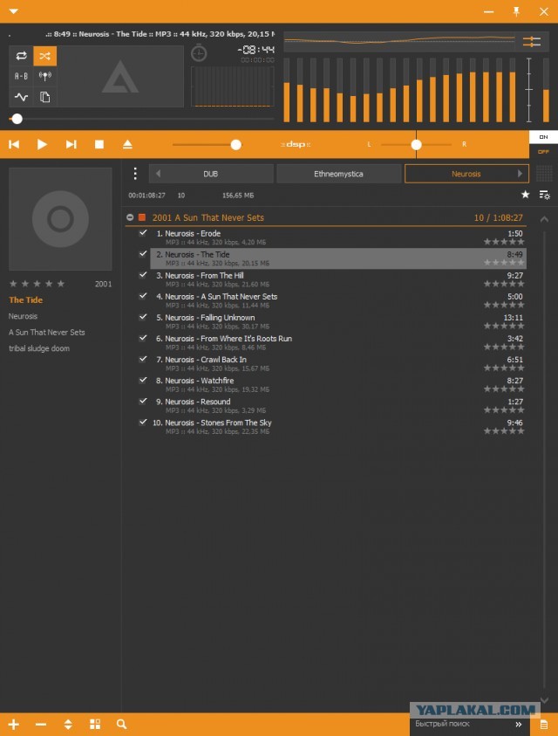Image resolution: width=558 pixels, height=736 pixels.
Task: Skip to the previous track
Action: pyautogui.click(x=14, y=144)
